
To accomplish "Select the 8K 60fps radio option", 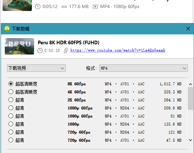I will coord(11,84).
